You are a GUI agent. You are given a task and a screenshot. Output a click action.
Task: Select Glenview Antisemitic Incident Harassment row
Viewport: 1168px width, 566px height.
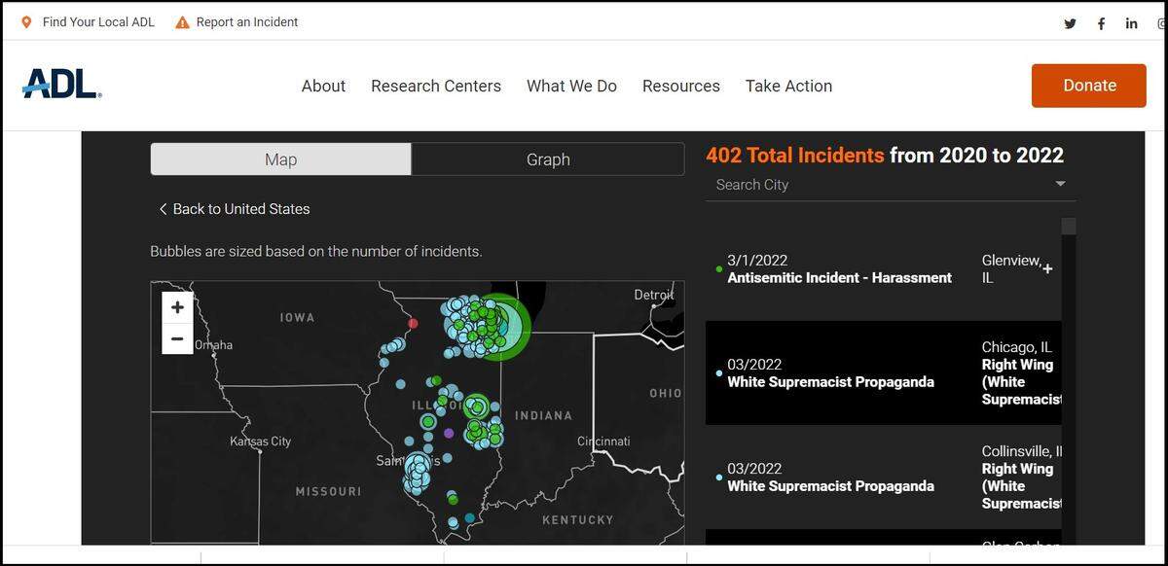point(884,269)
